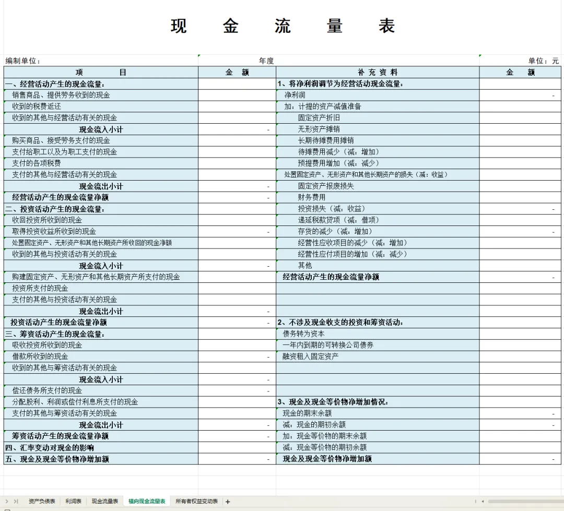Screen dimensions: 564x511
Task: Select 收到的其他与经营活动有关的现金 cell
Action: pyautogui.click(x=101, y=118)
